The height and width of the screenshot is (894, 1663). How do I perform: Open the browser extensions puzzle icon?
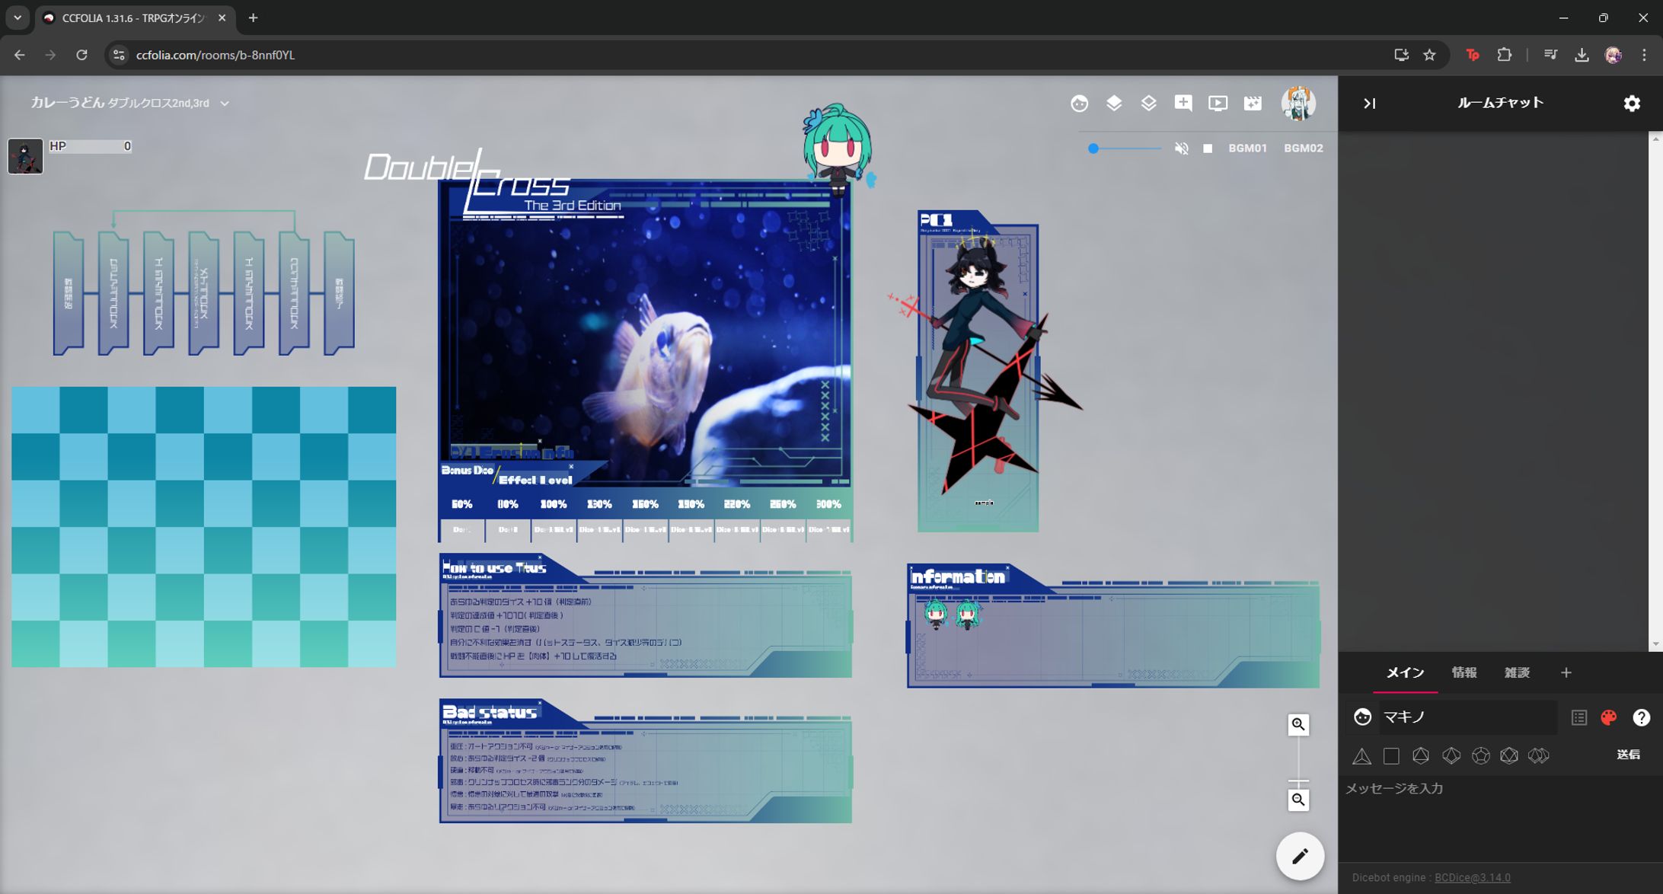click(x=1504, y=55)
